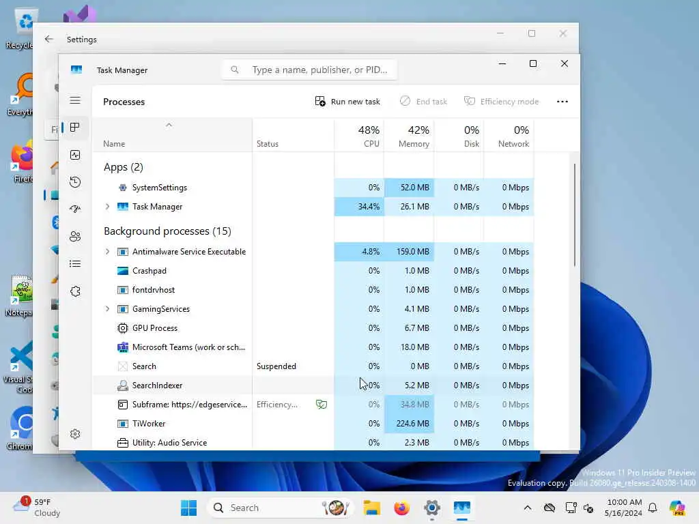Open the weather widget showing 59°F Cloudy
This screenshot has height=524, width=699.
[x=37, y=508]
